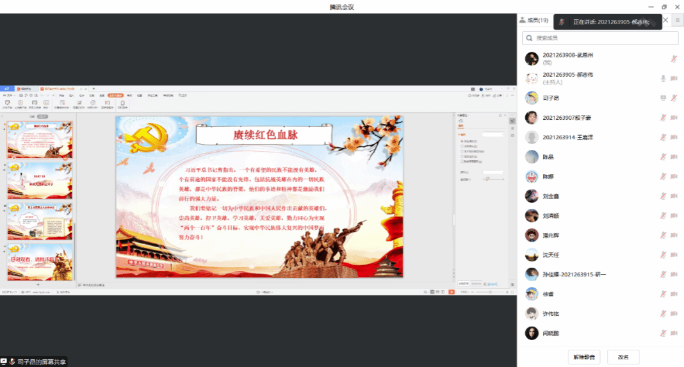Click the muted microphone icon for 刘金鑫
This screenshot has height=367, width=684.
tap(662, 196)
